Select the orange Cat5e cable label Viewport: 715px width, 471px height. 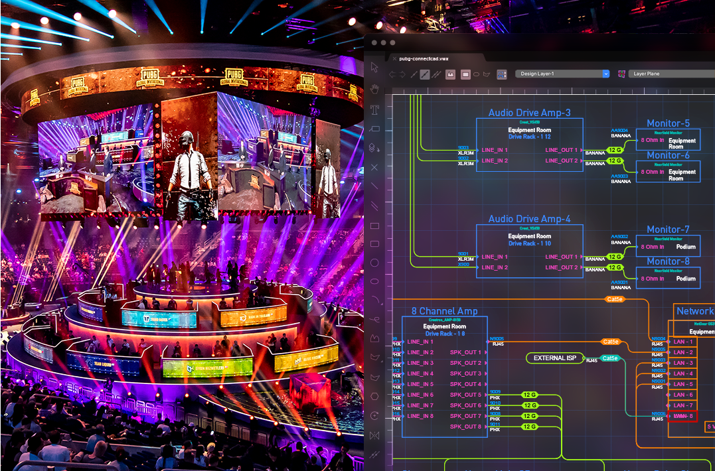[615, 299]
